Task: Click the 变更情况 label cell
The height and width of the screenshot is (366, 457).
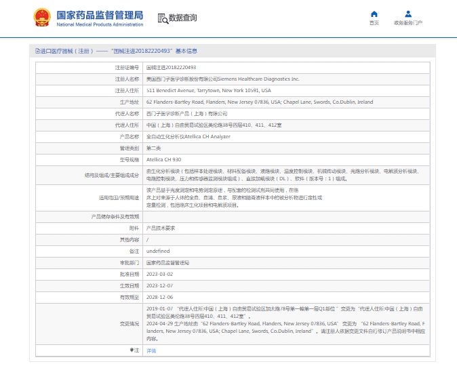Action: point(90,324)
